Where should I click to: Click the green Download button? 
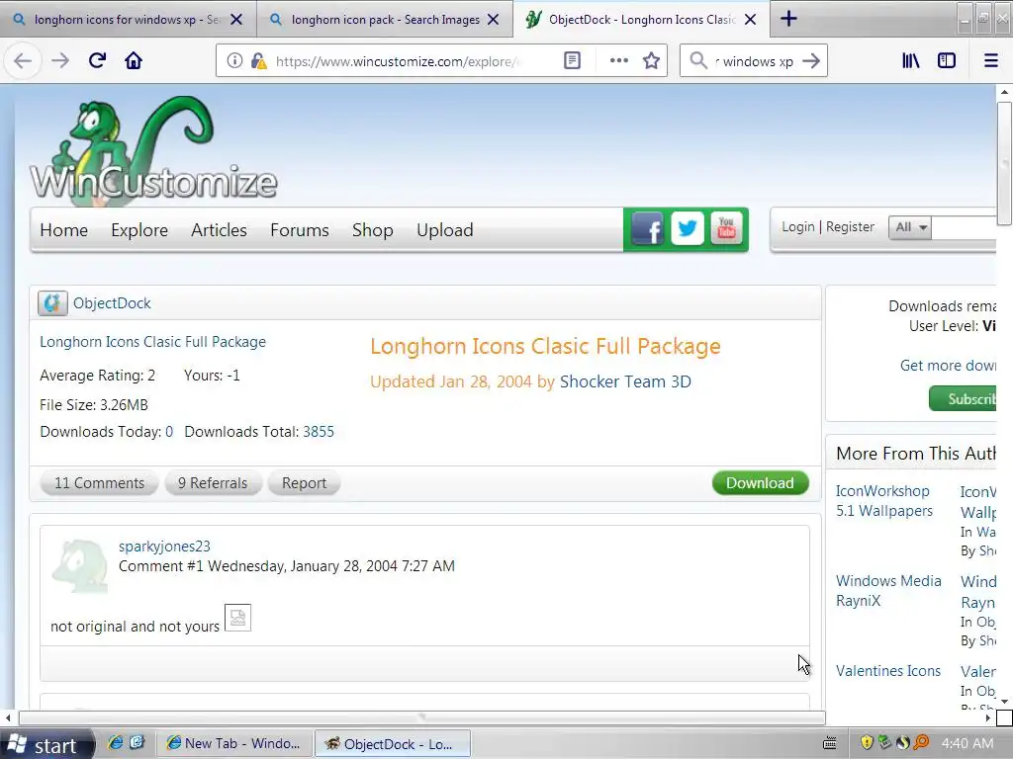(760, 482)
